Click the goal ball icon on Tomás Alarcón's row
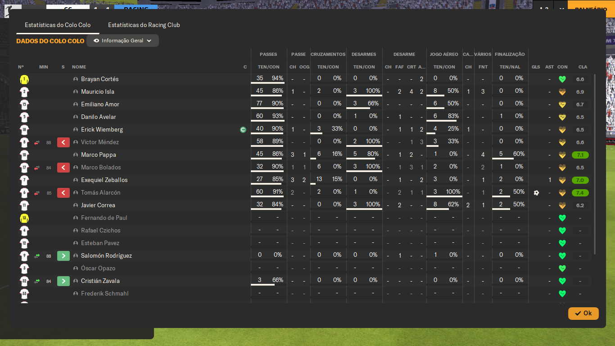 tap(536, 193)
